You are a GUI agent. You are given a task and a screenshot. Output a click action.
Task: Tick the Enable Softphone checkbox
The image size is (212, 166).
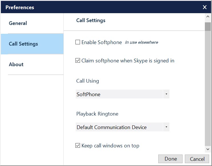click(x=78, y=42)
